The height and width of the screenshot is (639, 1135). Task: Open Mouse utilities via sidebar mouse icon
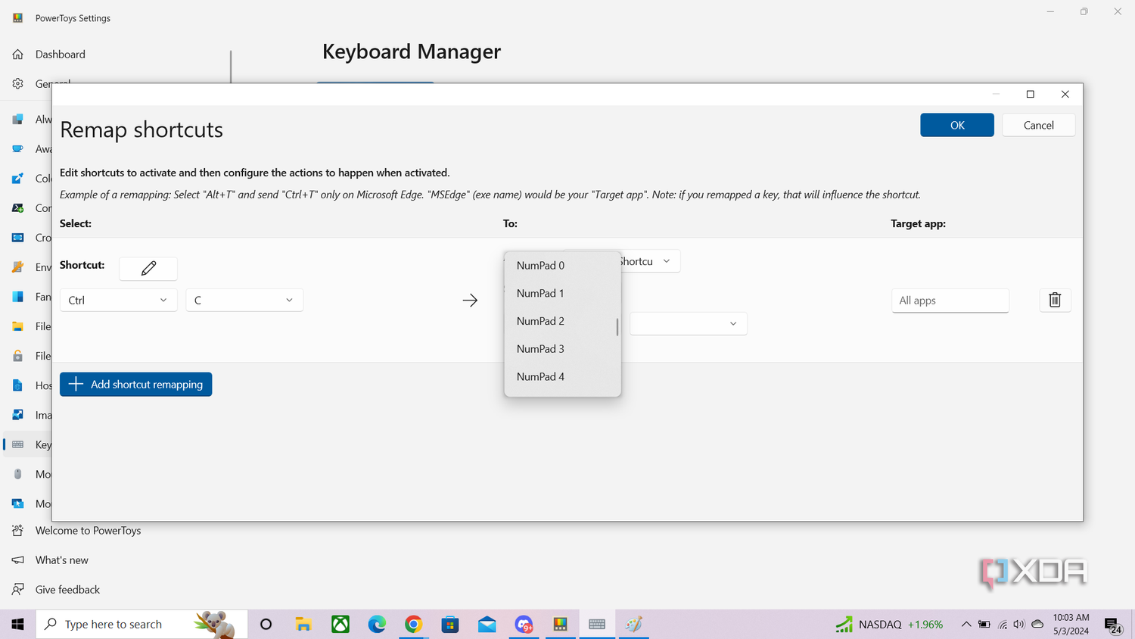coord(18,474)
